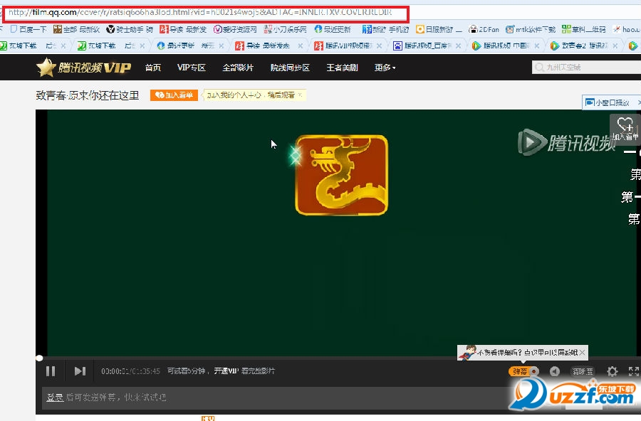Open player settings gear
This screenshot has height=421, width=641.
tap(612, 371)
